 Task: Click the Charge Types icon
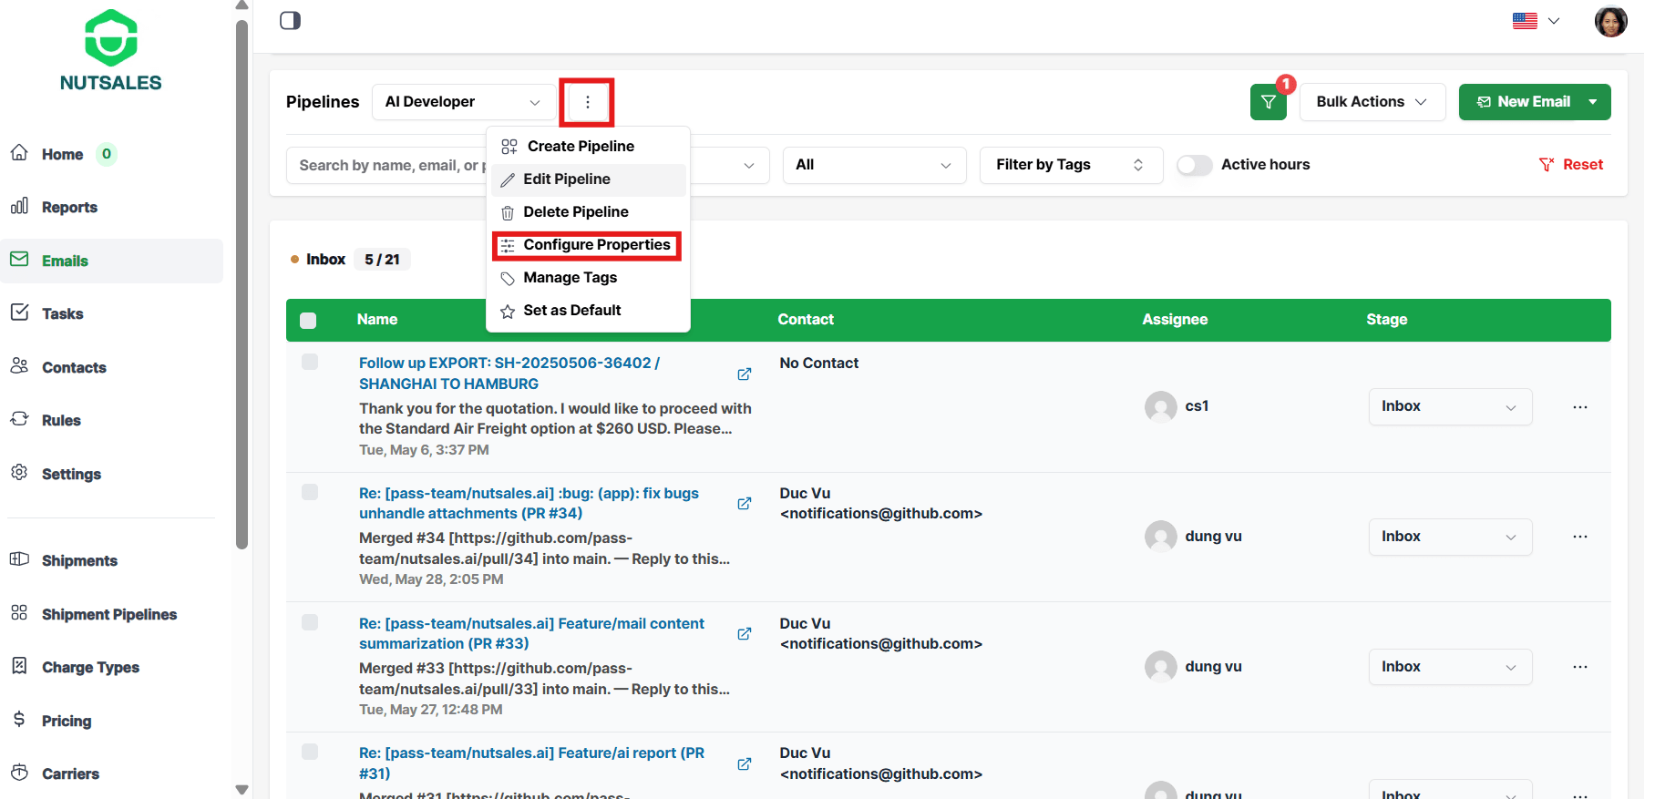[x=19, y=666]
